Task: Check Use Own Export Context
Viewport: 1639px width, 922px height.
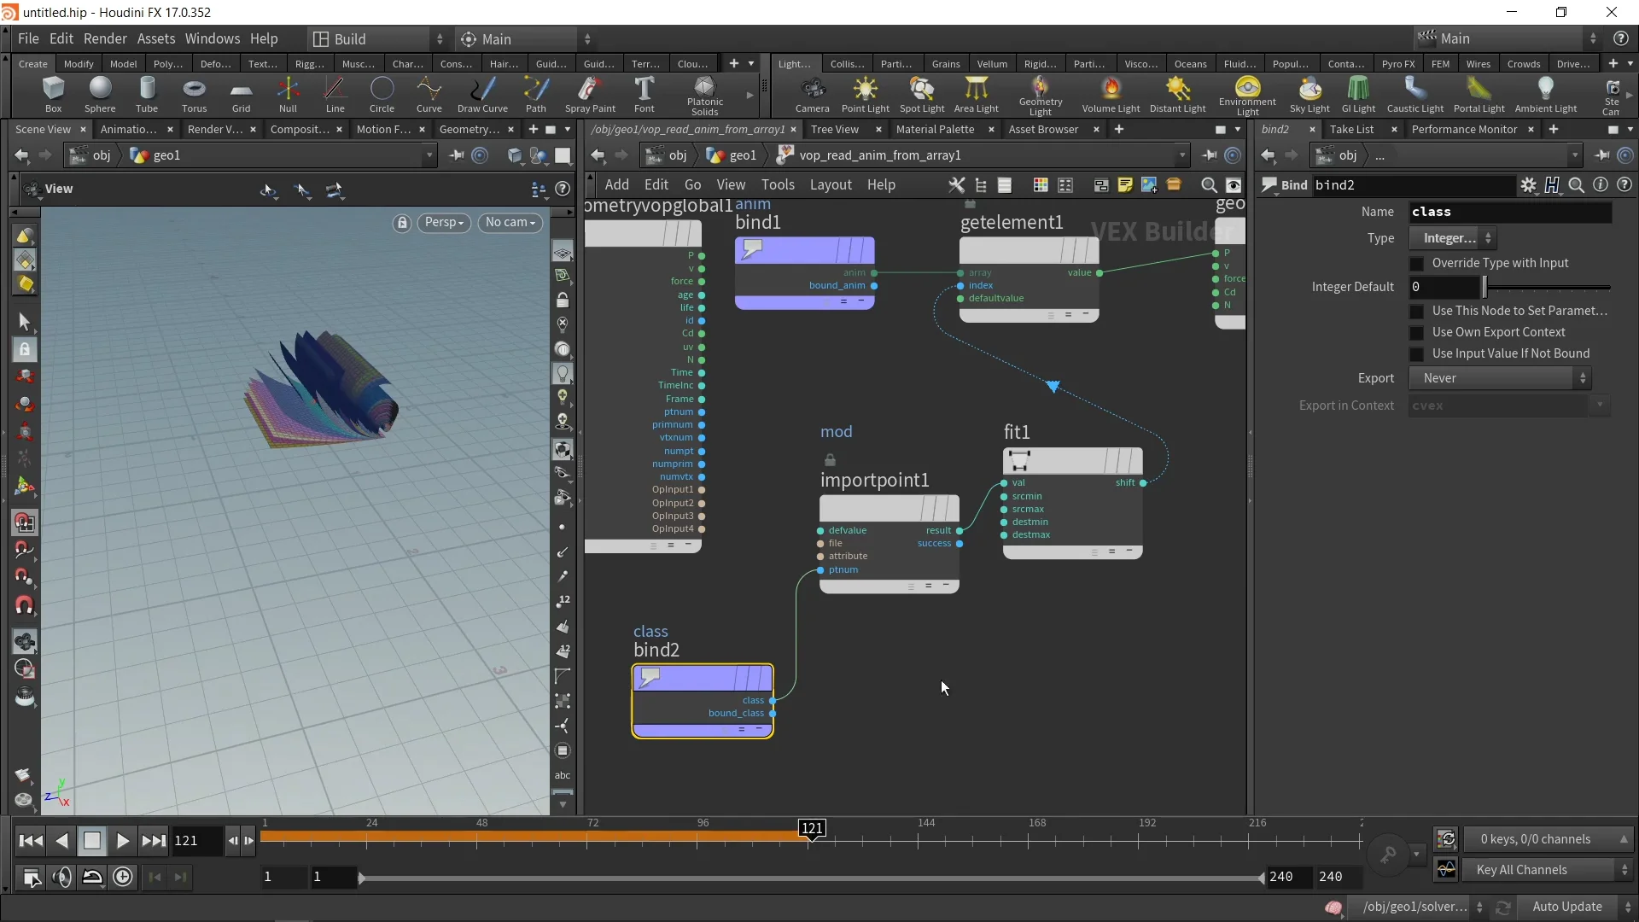Action: [1417, 332]
